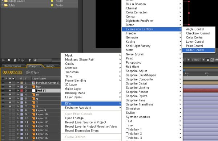Click the composition icon of circle25 Comp 1 layer
Viewport: 218px width, 141px height.
point(33,83)
